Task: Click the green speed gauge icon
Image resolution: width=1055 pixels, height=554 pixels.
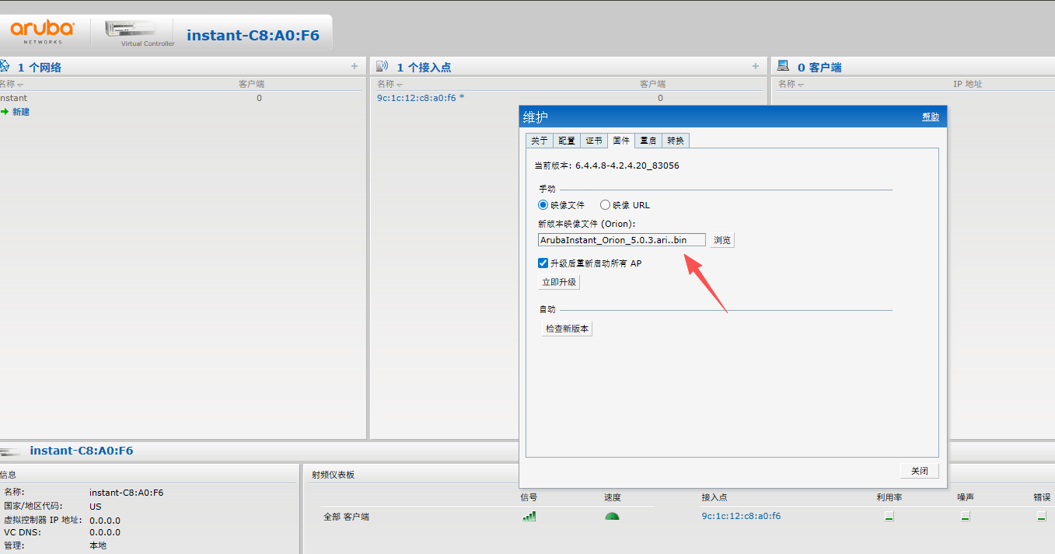Action: [612, 517]
